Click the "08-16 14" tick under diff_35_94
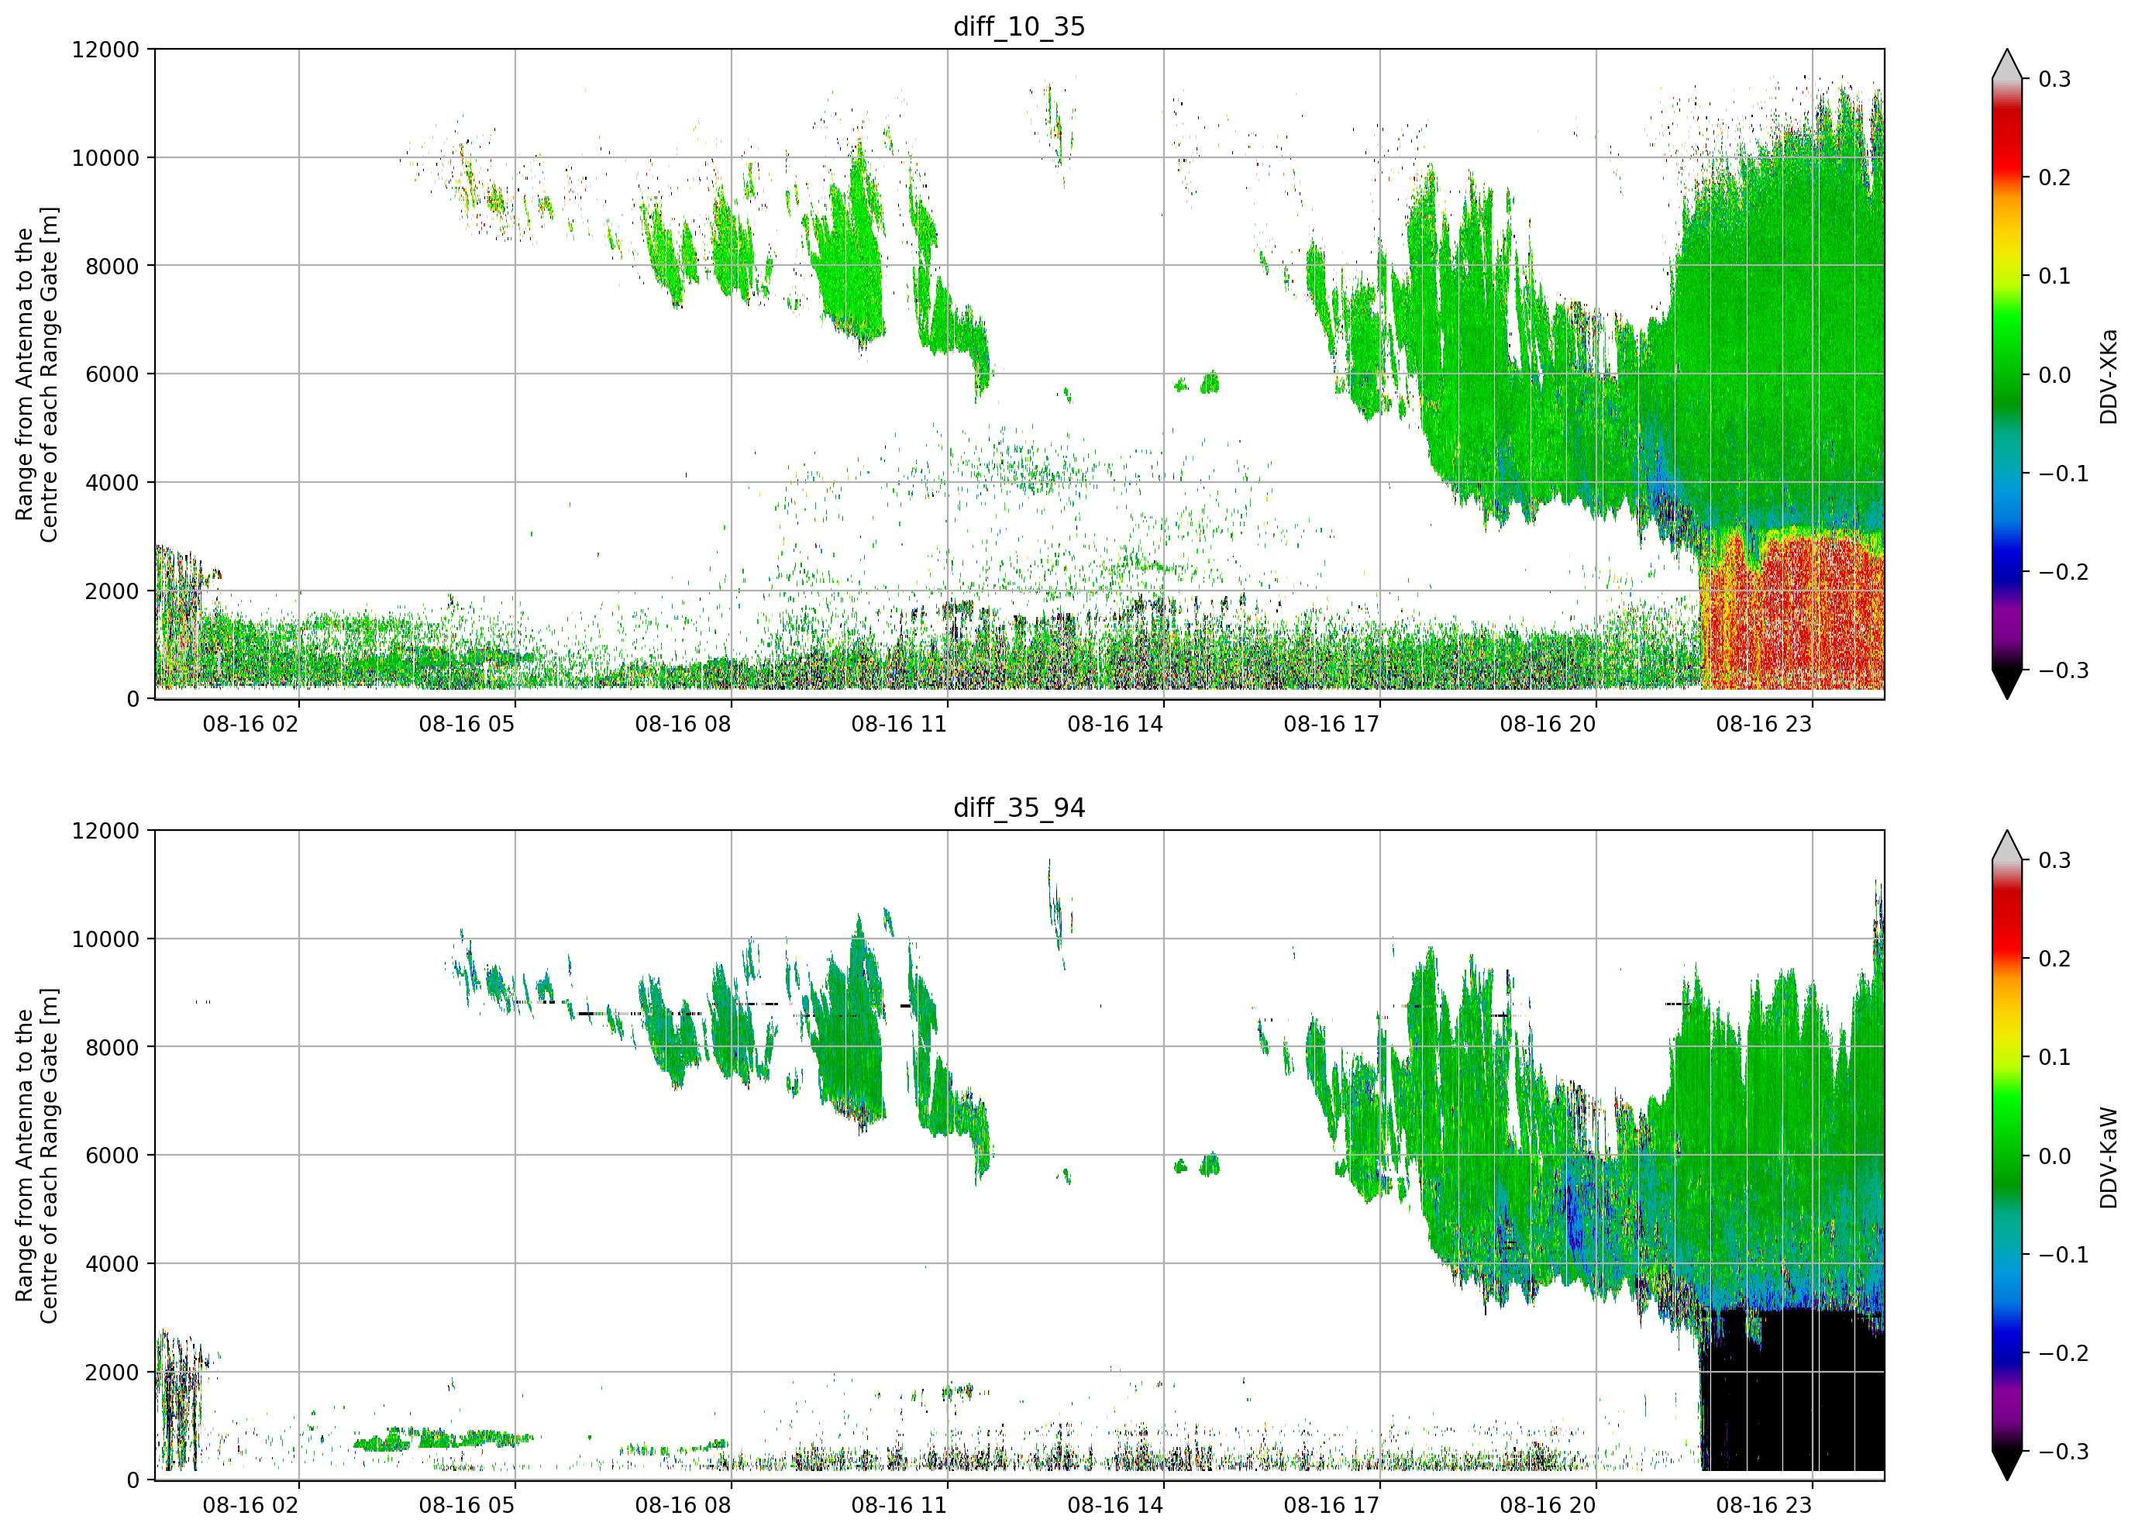The height and width of the screenshot is (1533, 2135). point(1115,1506)
